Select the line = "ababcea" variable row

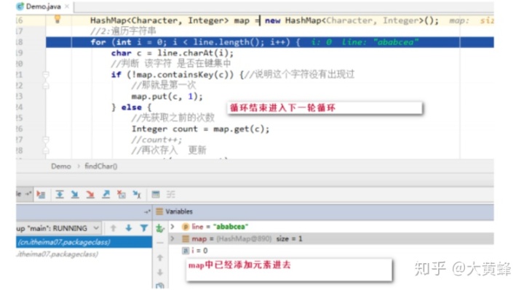point(331,227)
